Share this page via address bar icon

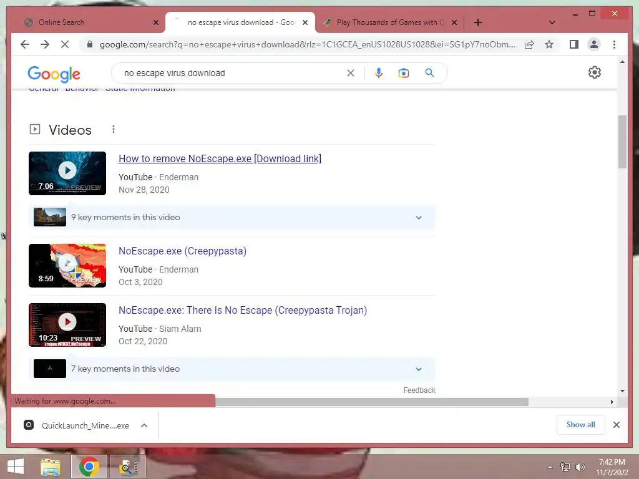pyautogui.click(x=529, y=44)
